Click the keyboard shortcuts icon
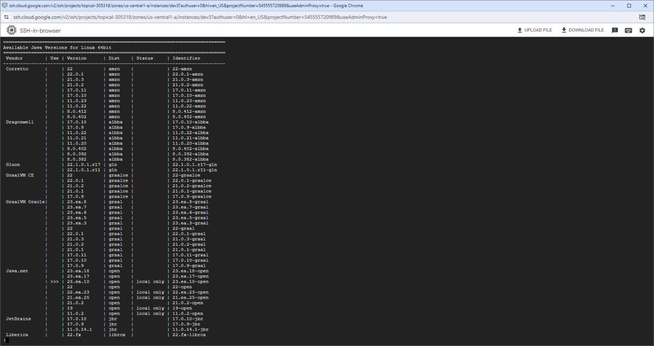 click(x=628, y=30)
